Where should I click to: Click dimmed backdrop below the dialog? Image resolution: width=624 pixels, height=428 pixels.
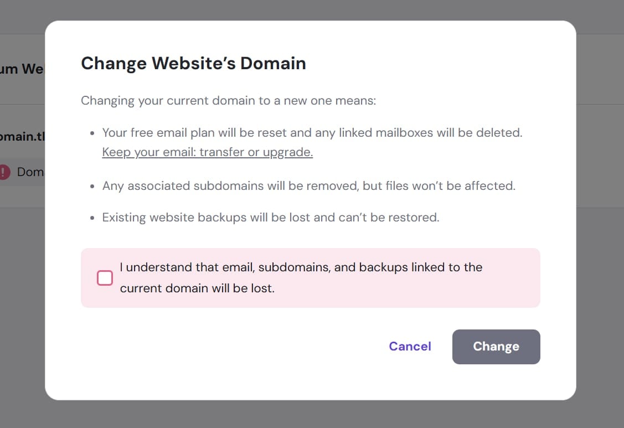pos(310,415)
